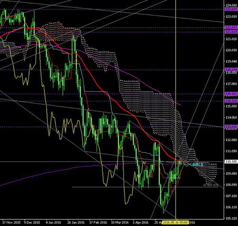Click the current price label 110.155
The height and width of the screenshot is (226, 238).
pyautogui.click(x=231, y=162)
